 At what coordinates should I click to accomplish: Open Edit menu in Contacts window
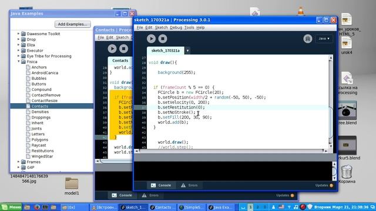(x=110, y=38)
